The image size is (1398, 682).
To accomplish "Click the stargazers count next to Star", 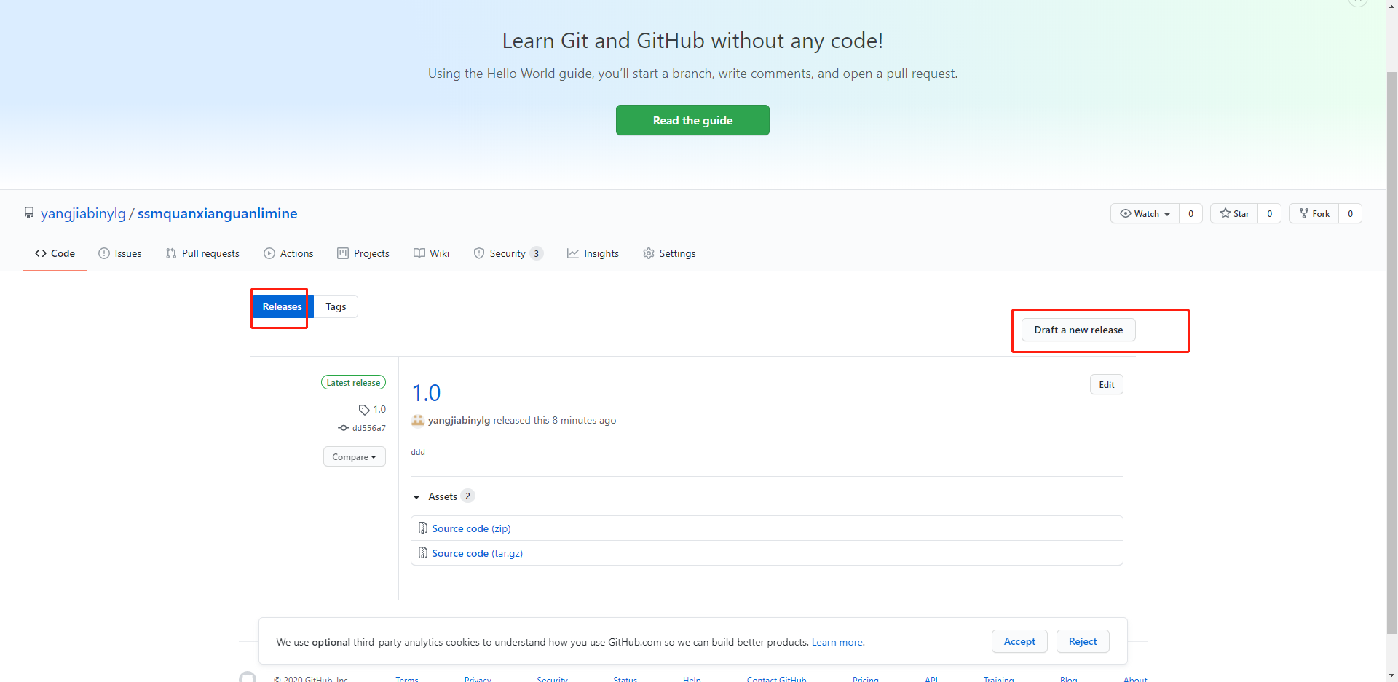I will pyautogui.click(x=1269, y=213).
